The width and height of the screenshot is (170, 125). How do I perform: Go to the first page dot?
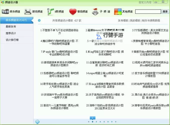(x=89, y=122)
